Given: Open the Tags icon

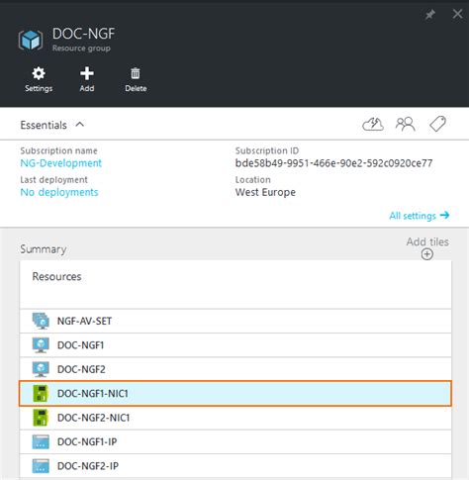Looking at the screenshot, I should (437, 124).
